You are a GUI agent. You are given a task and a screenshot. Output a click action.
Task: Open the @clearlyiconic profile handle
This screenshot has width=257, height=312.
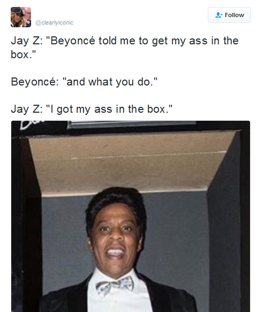tap(55, 22)
